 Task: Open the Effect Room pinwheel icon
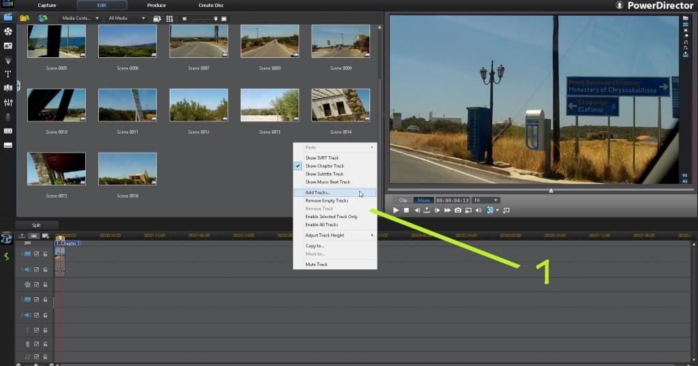(8, 31)
